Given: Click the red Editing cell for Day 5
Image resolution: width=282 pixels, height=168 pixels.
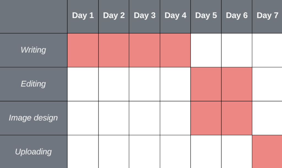Looking at the screenshot, I should pyautogui.click(x=206, y=84).
